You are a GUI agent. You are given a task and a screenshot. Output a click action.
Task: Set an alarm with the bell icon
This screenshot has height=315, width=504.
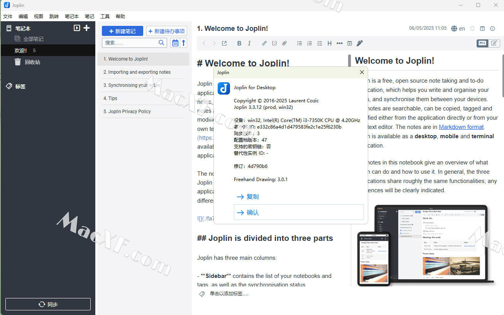coord(472,29)
